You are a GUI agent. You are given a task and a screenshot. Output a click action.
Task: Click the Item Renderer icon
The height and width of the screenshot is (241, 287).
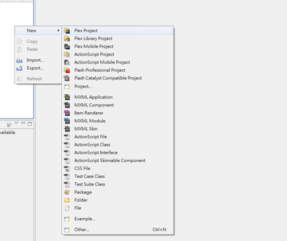coord(67,113)
